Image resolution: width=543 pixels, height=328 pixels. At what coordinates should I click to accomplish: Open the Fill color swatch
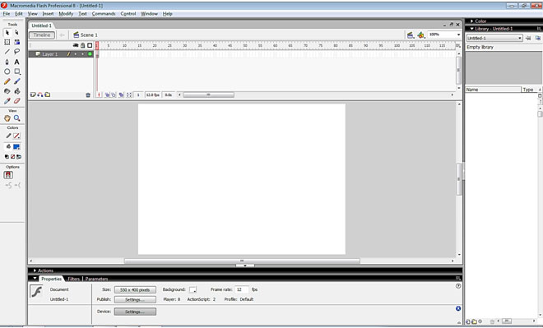16,146
